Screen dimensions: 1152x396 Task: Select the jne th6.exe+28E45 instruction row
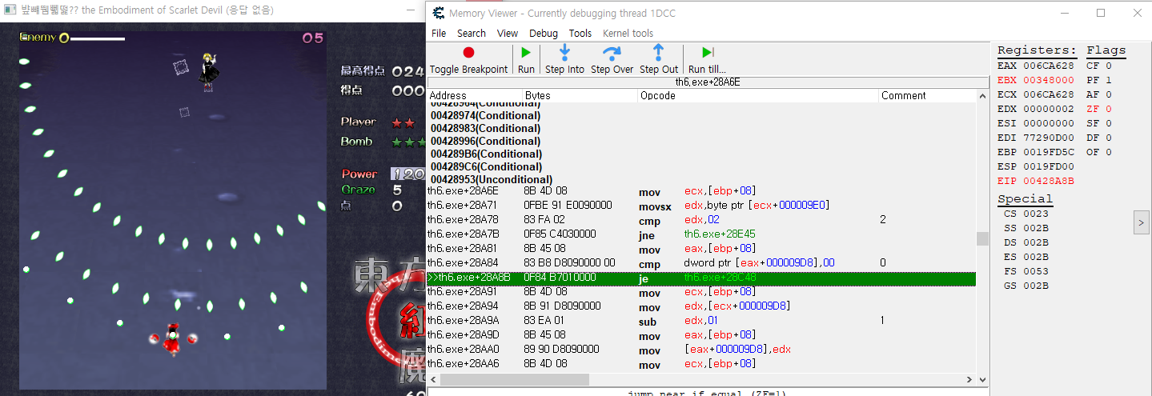[x=701, y=234]
